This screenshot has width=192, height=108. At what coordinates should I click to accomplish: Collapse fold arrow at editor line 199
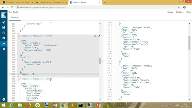[x=16, y=57]
